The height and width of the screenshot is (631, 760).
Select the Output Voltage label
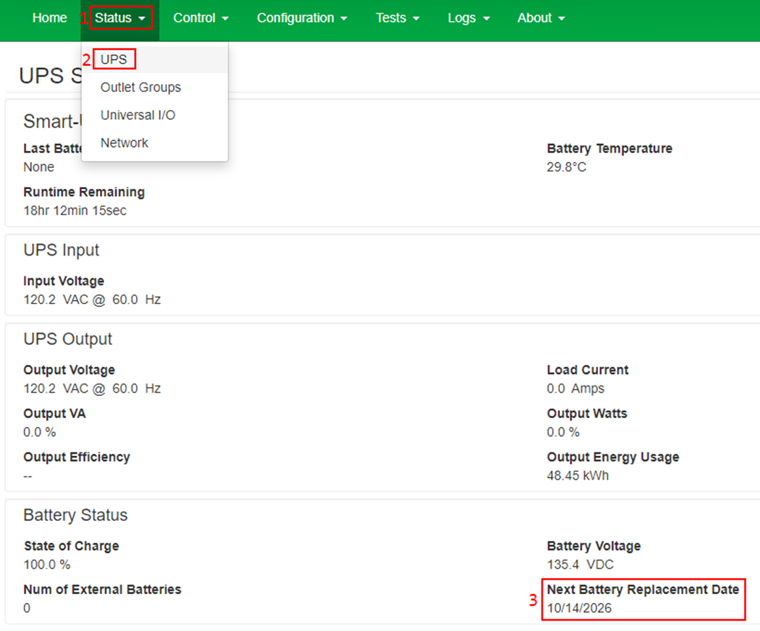tap(69, 370)
